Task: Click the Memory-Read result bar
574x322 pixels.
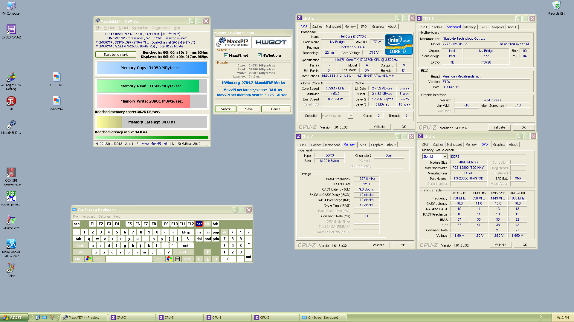Action: point(152,86)
